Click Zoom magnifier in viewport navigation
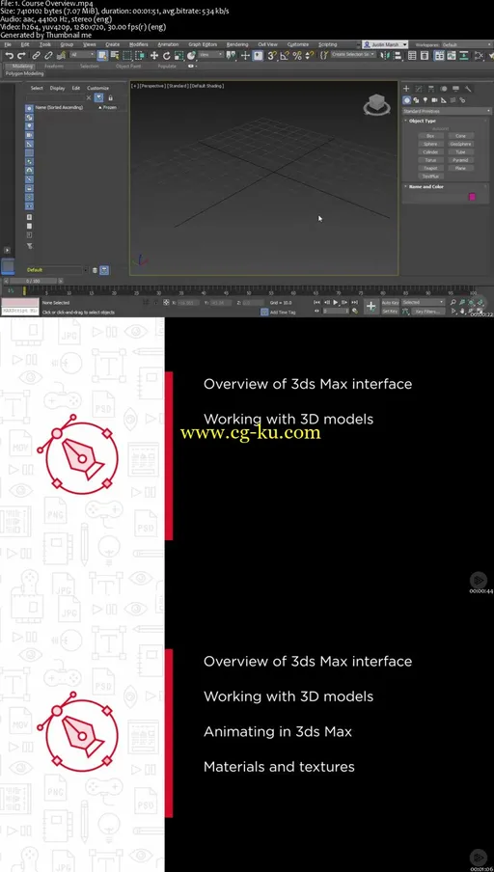 [453, 303]
